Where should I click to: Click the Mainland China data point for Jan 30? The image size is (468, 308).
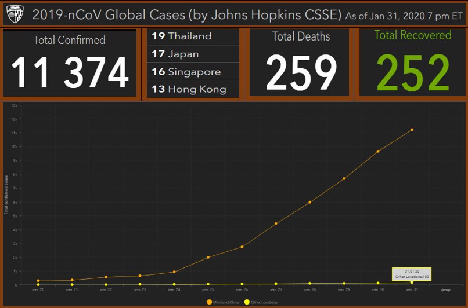[378, 152]
